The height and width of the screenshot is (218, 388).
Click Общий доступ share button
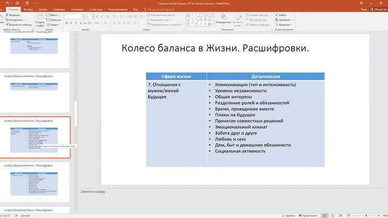tap(379, 10)
